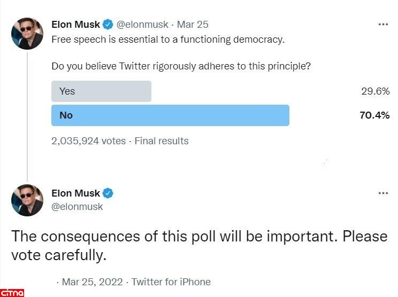Select the Yes poll result bar
Screen dimensions: 398x297
[101, 91]
